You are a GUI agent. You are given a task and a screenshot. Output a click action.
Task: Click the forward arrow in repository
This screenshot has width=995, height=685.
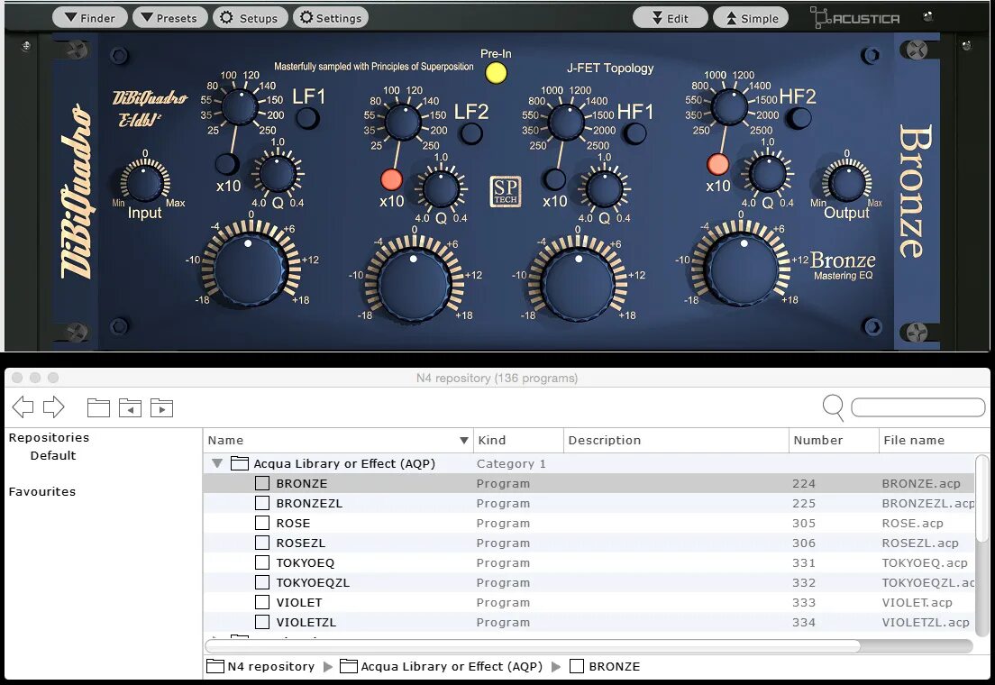[54, 406]
